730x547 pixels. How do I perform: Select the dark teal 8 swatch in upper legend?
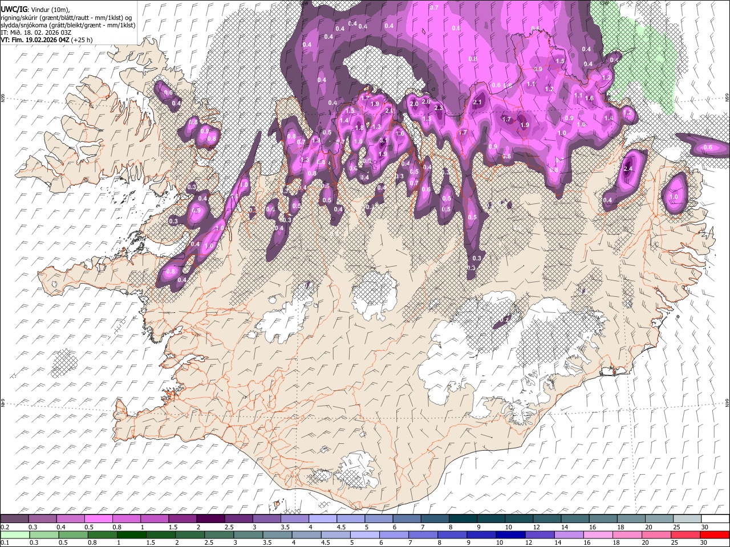pyautogui.click(x=463, y=519)
